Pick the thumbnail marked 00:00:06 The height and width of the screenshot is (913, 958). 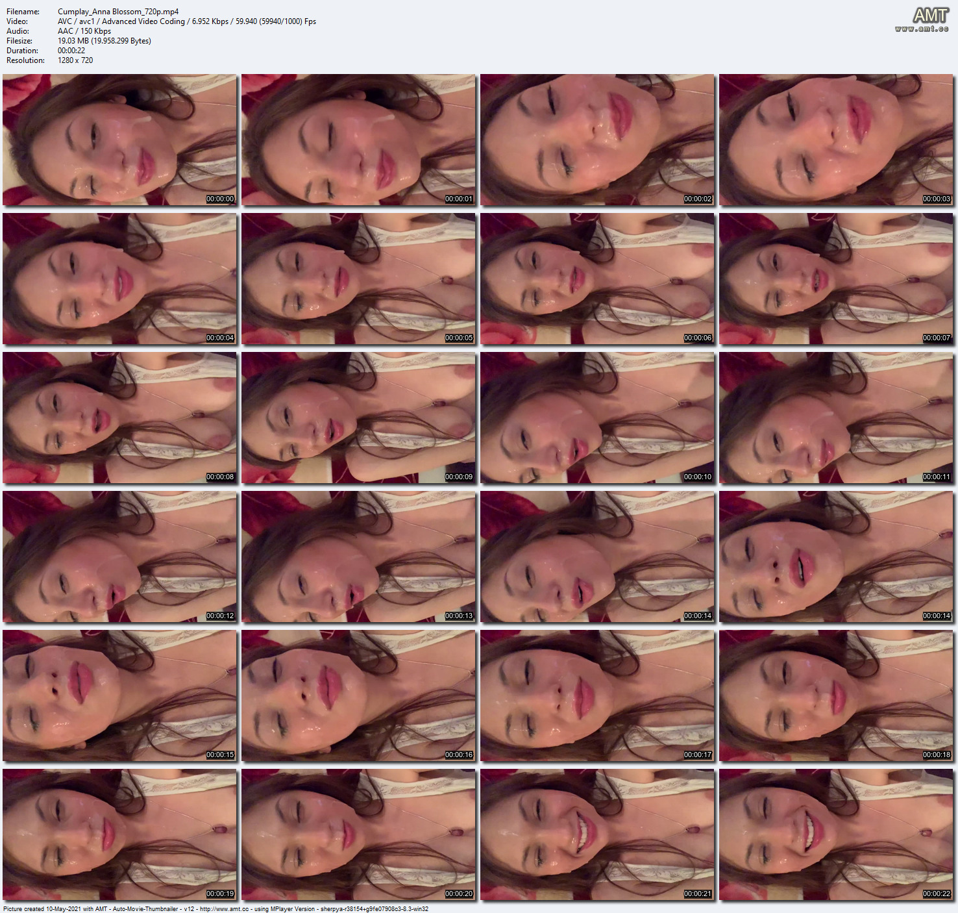pos(597,279)
